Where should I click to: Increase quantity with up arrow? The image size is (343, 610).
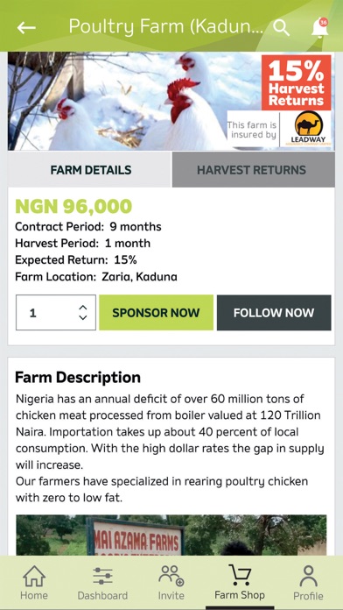(83, 308)
